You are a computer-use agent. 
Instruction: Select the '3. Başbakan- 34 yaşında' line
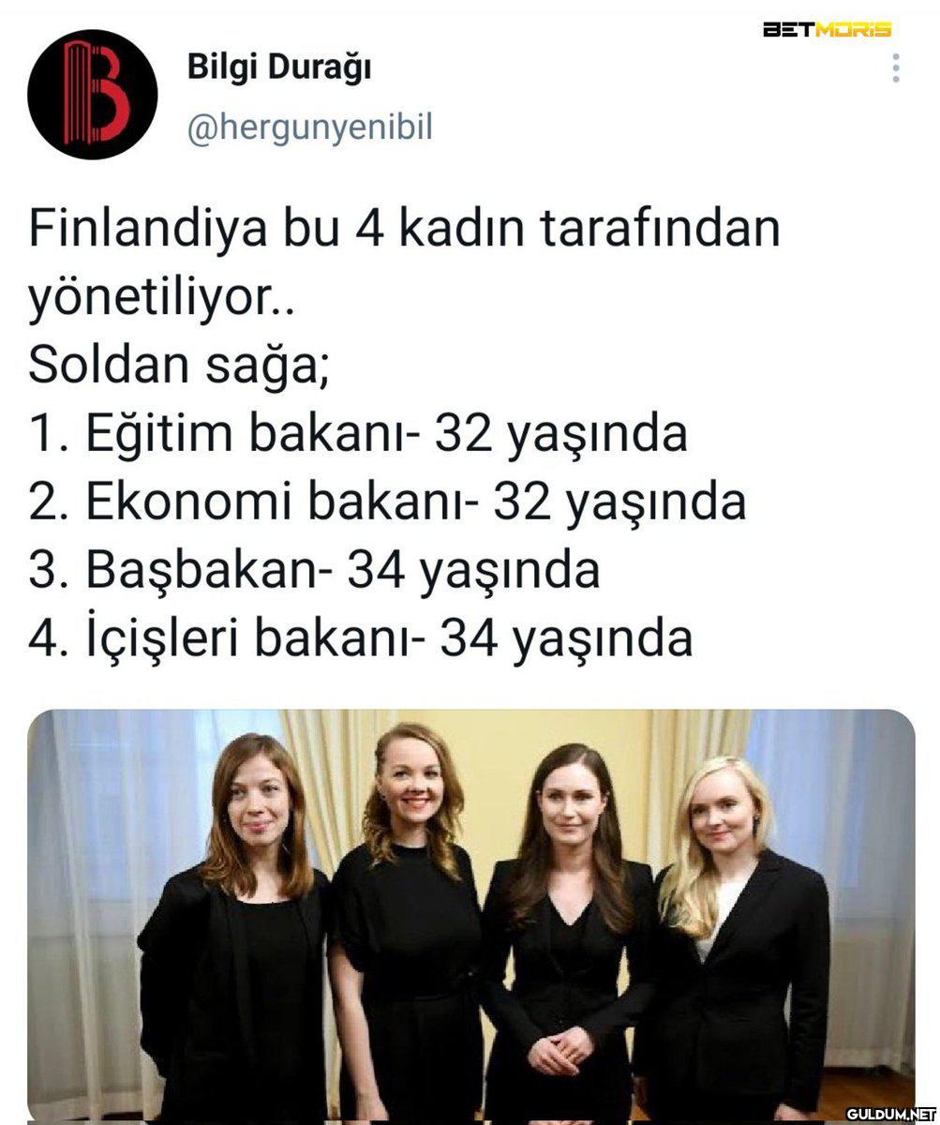click(314, 572)
